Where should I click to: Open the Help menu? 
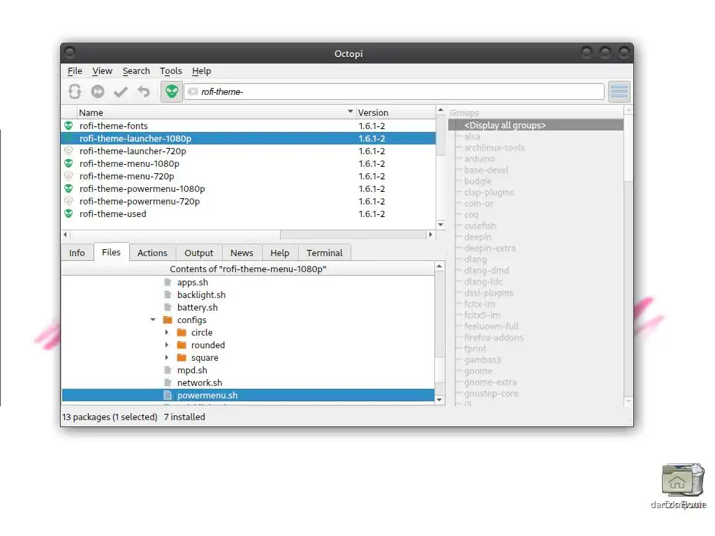pos(201,70)
